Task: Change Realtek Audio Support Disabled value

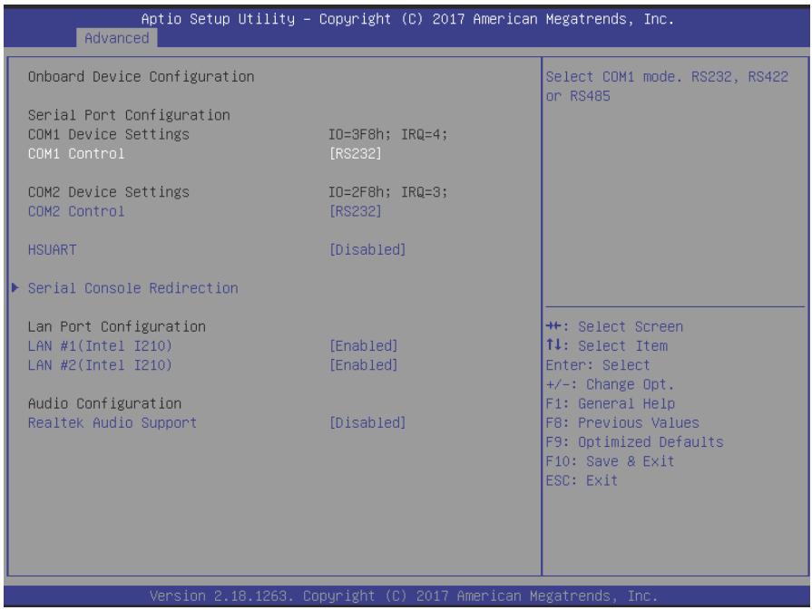Action: point(367,422)
